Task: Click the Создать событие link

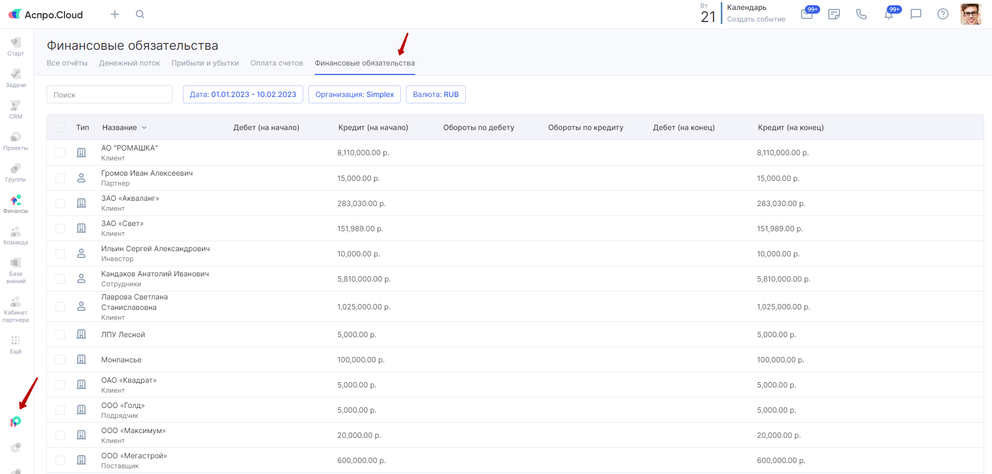Action: point(756,19)
